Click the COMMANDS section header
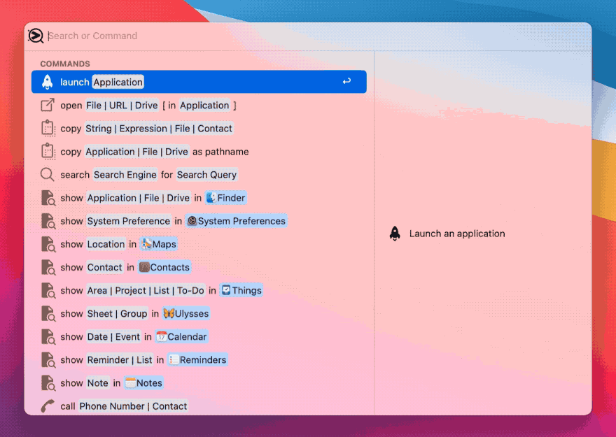The width and height of the screenshot is (616, 437). [65, 64]
